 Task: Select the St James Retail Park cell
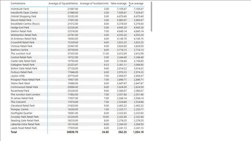[22, 98]
